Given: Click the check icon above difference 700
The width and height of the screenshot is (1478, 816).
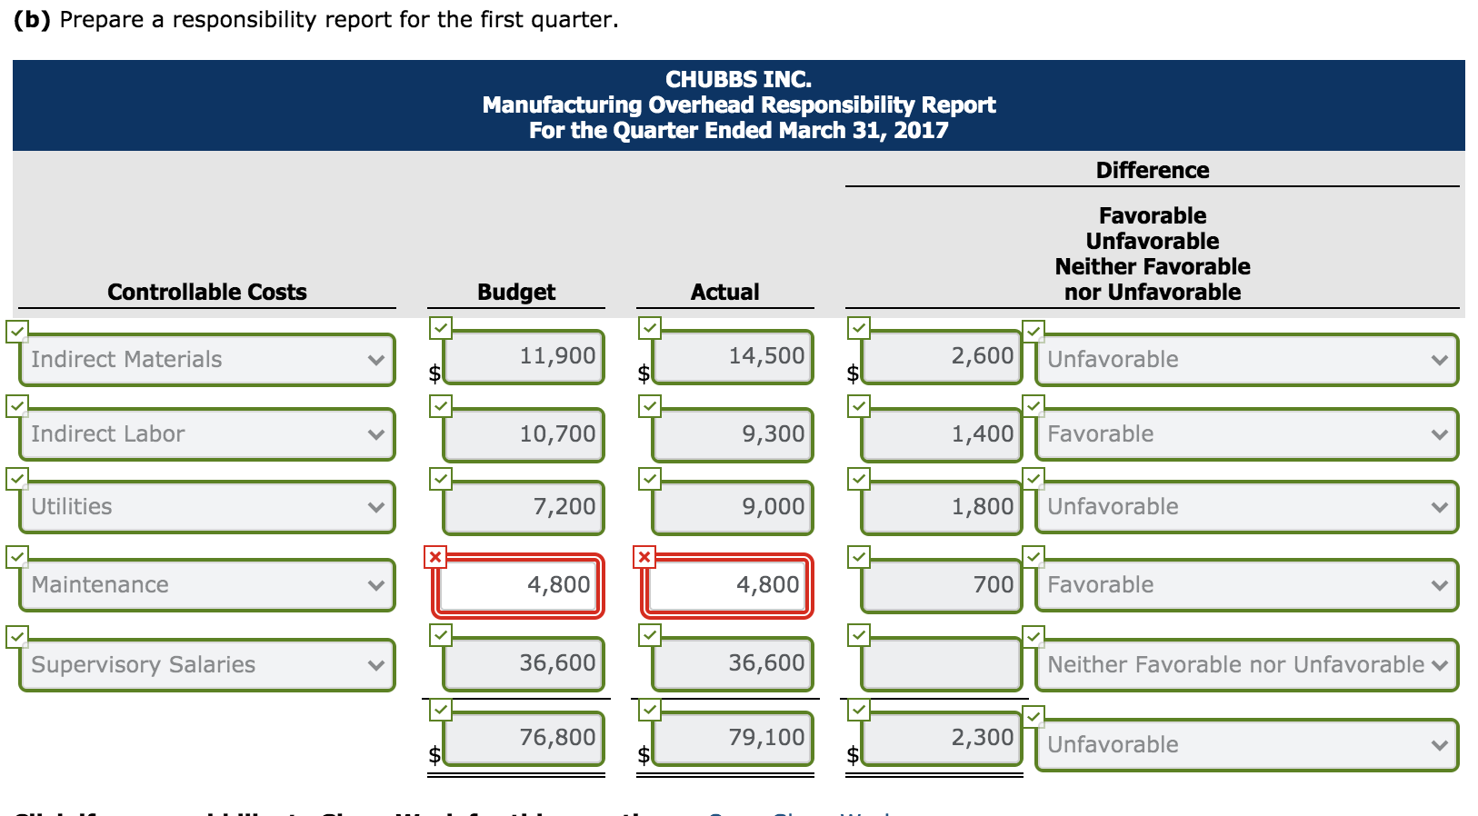Looking at the screenshot, I should click(x=859, y=557).
